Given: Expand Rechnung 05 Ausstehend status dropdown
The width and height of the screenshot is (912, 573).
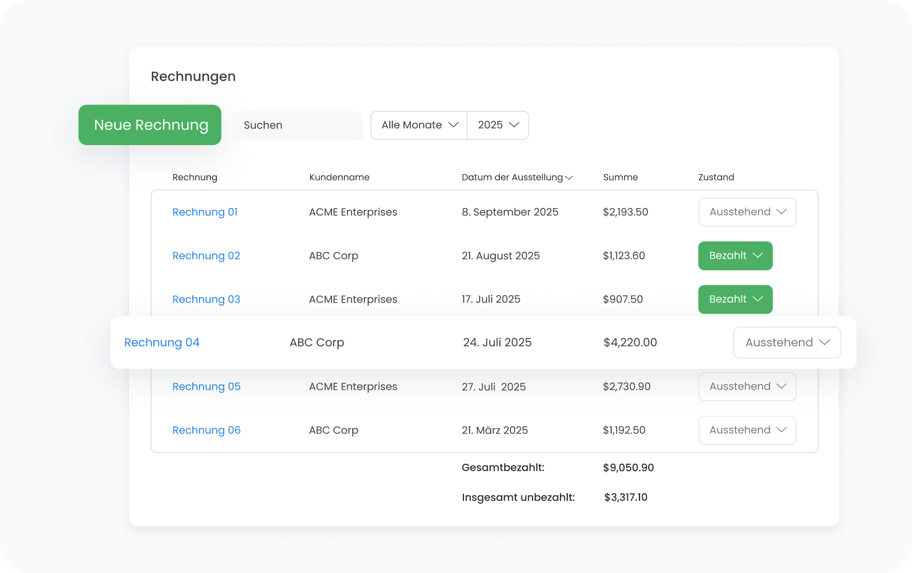Looking at the screenshot, I should point(747,387).
